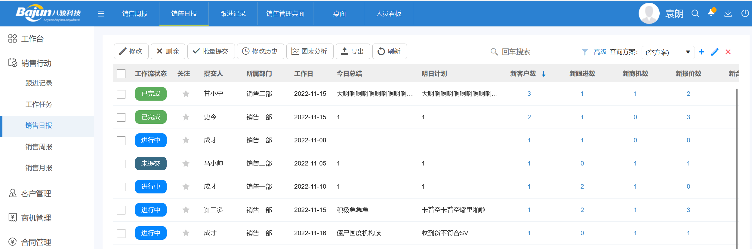752x249 pixels.
Task: Star the row submitted by 甘小宁
Action: point(186,94)
